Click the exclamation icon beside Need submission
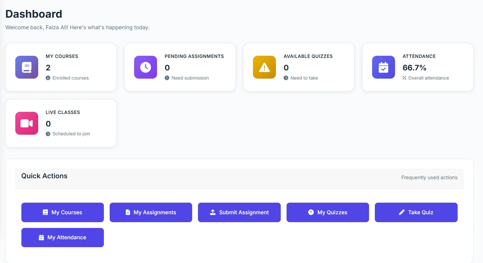 click(167, 78)
